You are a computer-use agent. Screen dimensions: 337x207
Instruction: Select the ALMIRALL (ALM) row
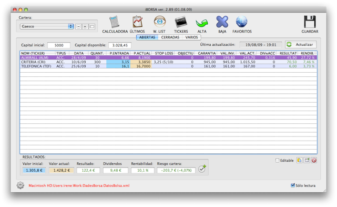click(168, 58)
